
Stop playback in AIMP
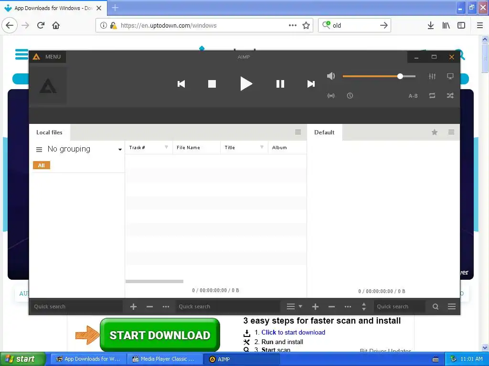[212, 84]
